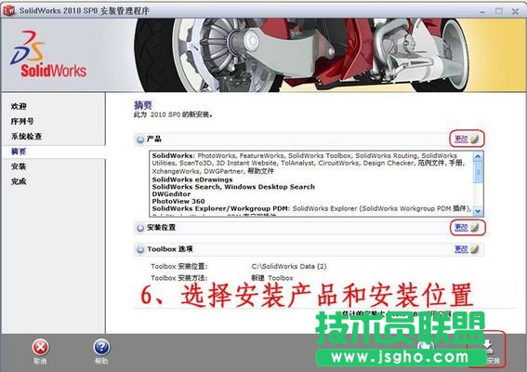Click SolidWorks Search, Windows Desktop Search entry
Image resolution: width=527 pixels, height=372 pixels.
tap(233, 187)
